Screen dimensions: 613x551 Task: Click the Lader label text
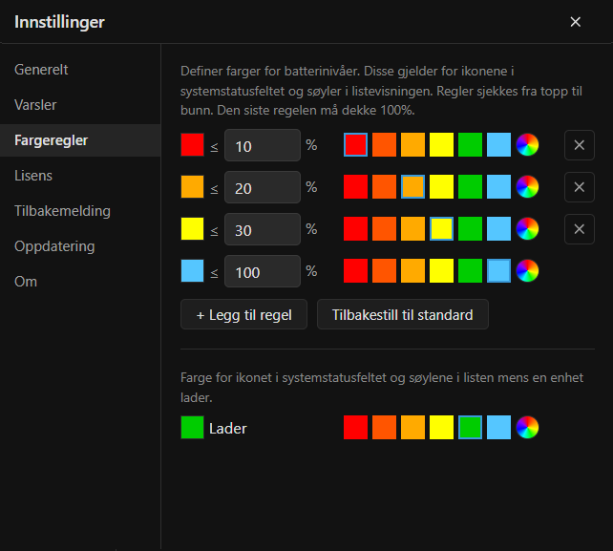pos(228,428)
